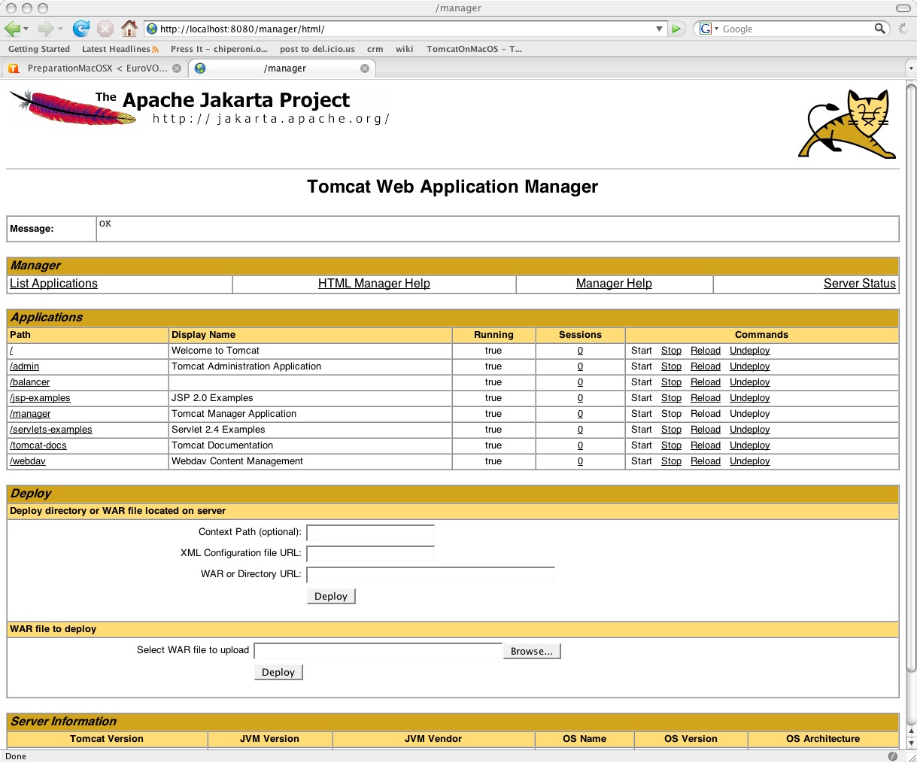The width and height of the screenshot is (917, 763).
Task: Open the wiki bookmark
Action: pos(405,49)
